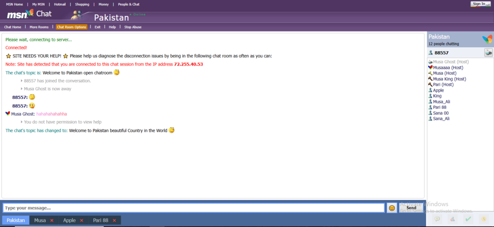Open the My MSN link

39,4
